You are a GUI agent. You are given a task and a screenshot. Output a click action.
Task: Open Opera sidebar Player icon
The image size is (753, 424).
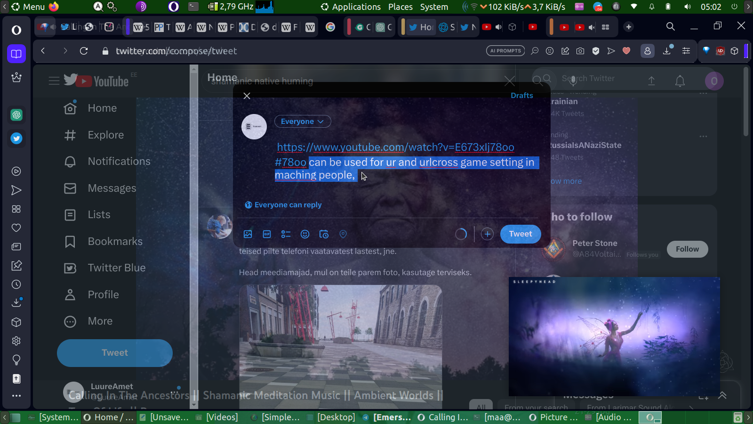pyautogui.click(x=16, y=171)
